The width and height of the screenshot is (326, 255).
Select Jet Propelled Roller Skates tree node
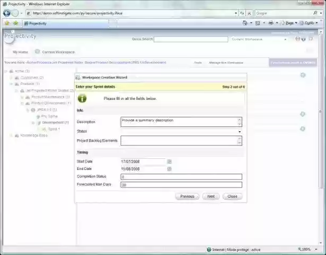pos(50,90)
